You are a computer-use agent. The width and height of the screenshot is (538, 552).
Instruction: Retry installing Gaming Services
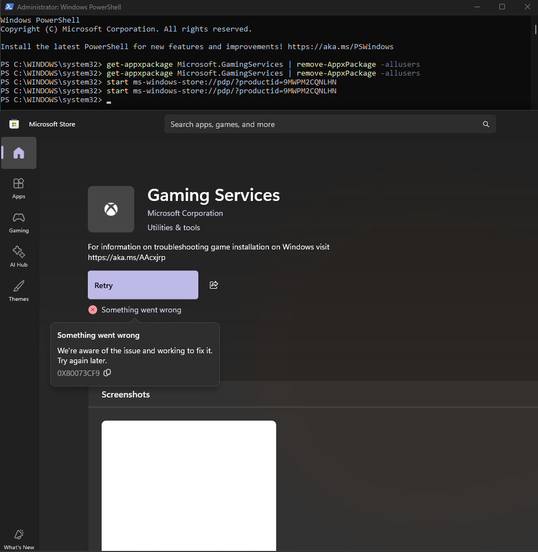[143, 285]
